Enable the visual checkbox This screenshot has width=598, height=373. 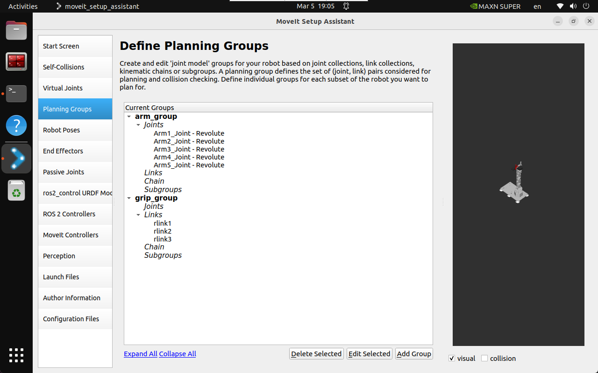coord(452,359)
